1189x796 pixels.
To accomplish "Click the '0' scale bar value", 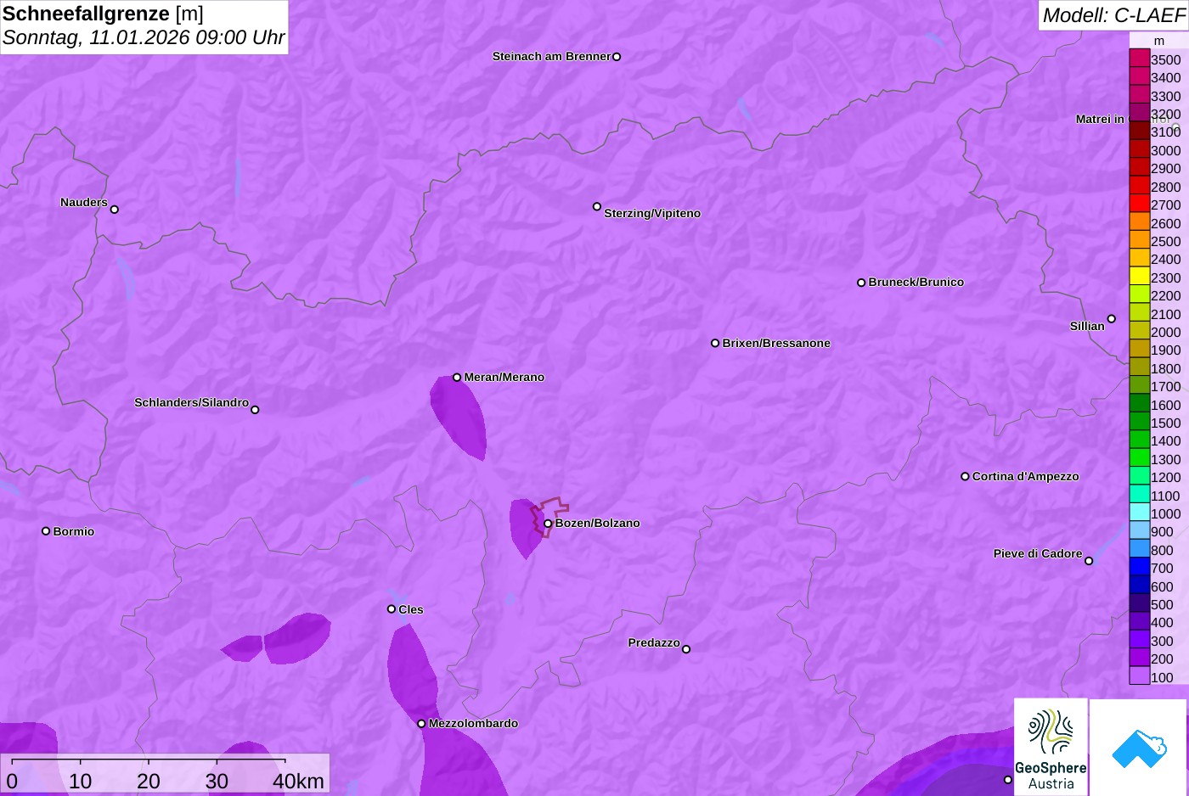I will click(12, 782).
